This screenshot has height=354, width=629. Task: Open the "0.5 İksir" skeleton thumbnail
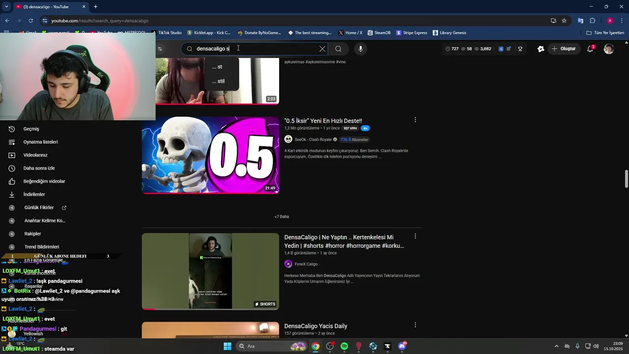click(x=210, y=155)
